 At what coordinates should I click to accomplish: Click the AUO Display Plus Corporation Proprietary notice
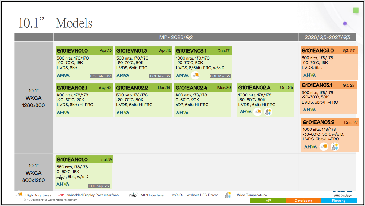(x=51, y=200)
